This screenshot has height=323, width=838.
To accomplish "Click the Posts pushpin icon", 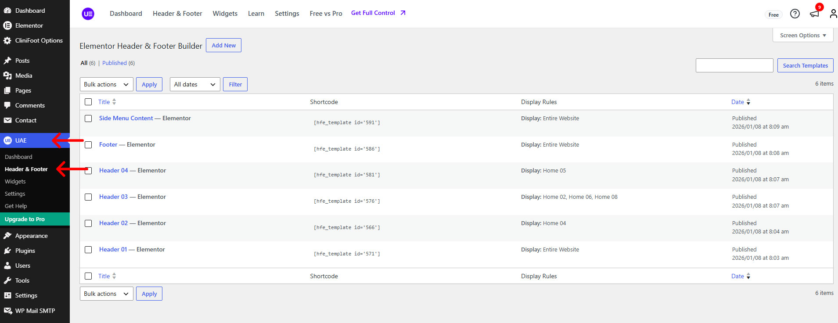I will point(7,61).
